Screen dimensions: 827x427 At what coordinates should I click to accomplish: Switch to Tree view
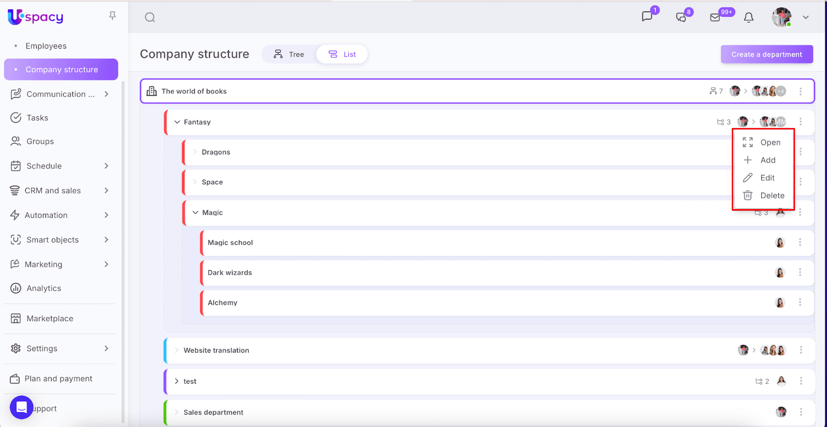[x=289, y=54]
